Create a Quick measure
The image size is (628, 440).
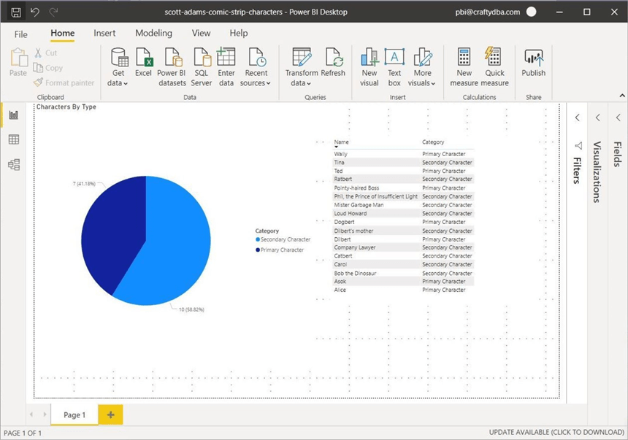click(494, 58)
